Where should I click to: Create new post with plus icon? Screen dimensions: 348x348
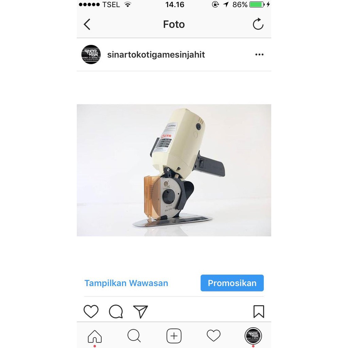click(x=174, y=336)
